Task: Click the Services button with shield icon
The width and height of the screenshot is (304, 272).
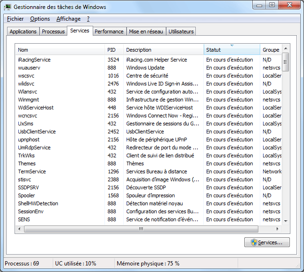Action: (x=267, y=242)
